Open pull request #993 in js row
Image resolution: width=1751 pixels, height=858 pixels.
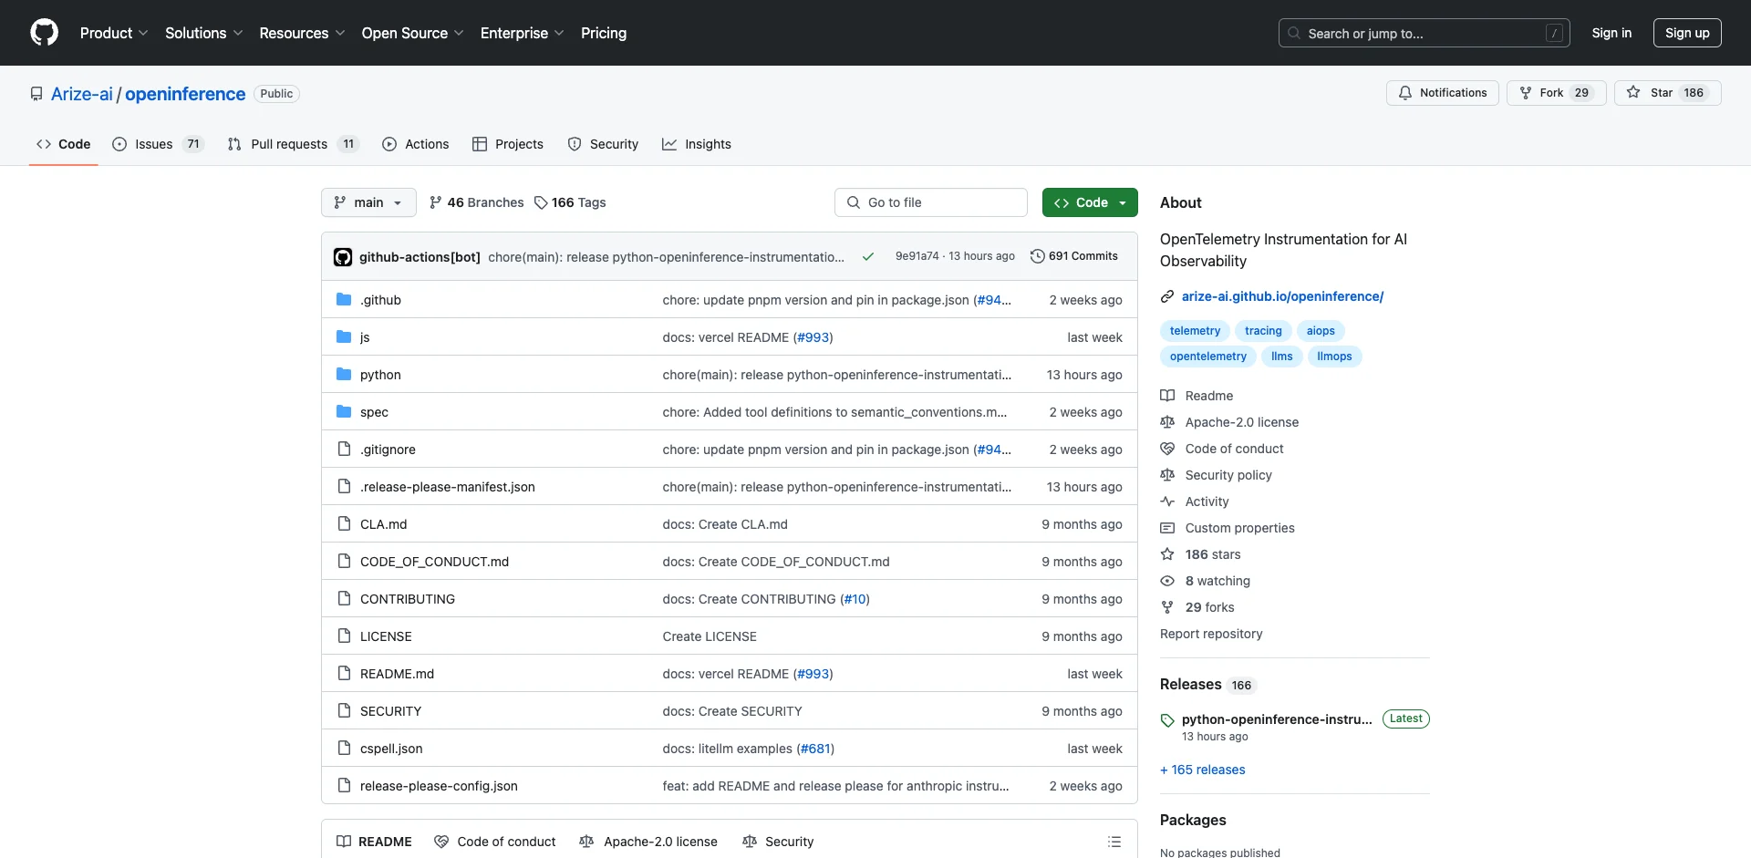[x=813, y=337]
